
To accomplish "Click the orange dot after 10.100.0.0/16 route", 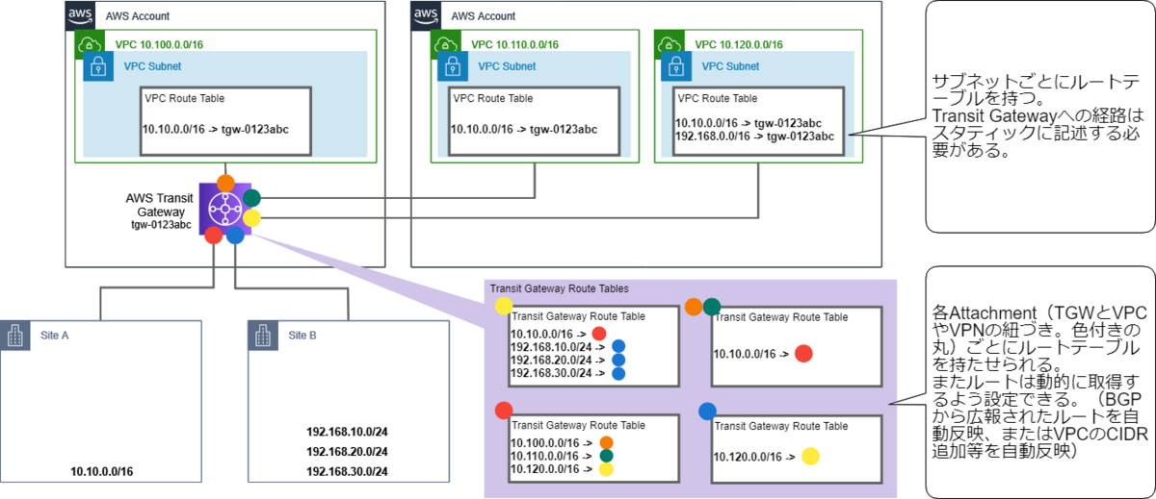I will 606,443.
